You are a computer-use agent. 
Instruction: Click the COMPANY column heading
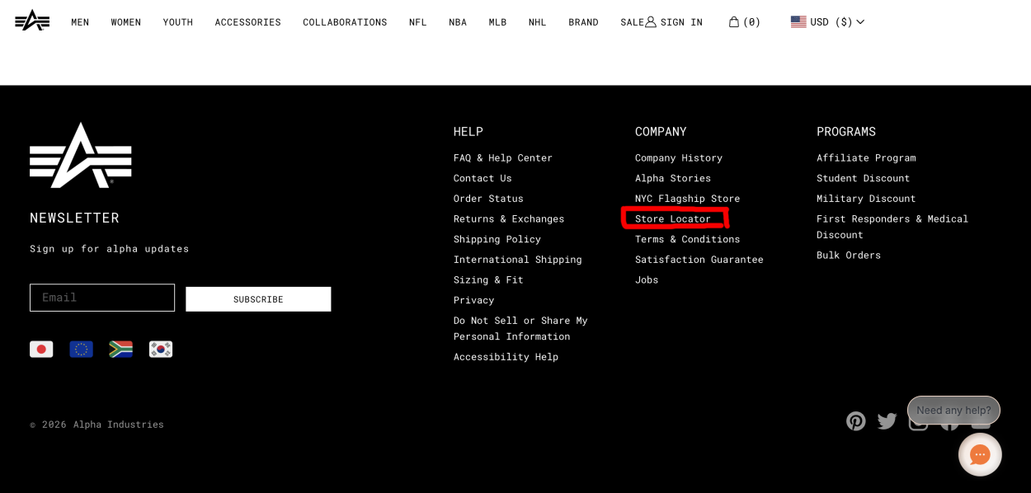[661, 131]
